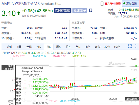Click the MA20: 1.98 indicator label
This screenshot has width=139, height=105.
click(59, 56)
